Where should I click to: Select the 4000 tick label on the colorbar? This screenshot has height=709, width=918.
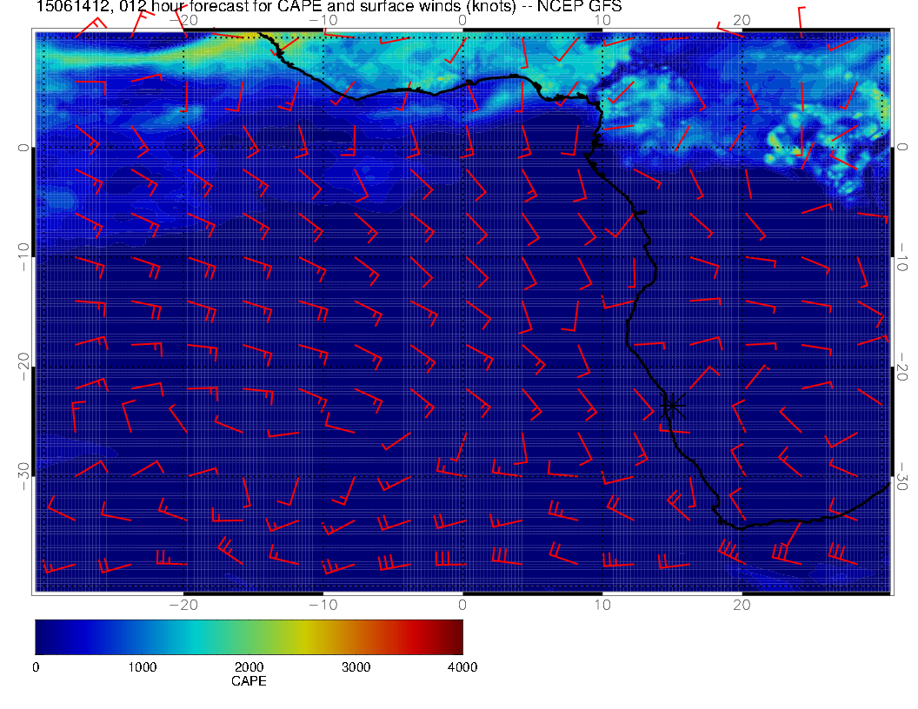(x=462, y=667)
